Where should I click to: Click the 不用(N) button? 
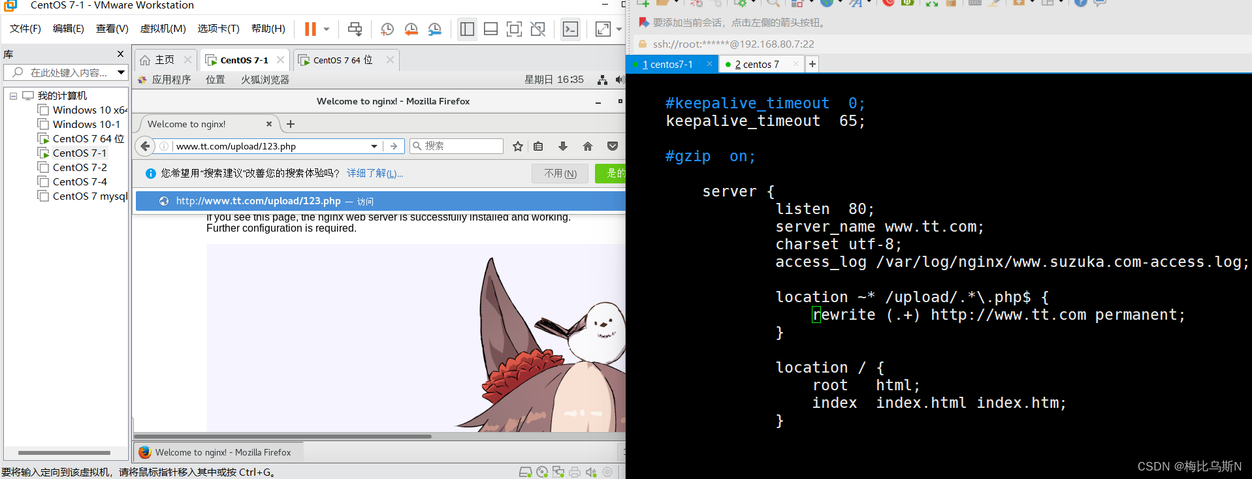click(560, 174)
